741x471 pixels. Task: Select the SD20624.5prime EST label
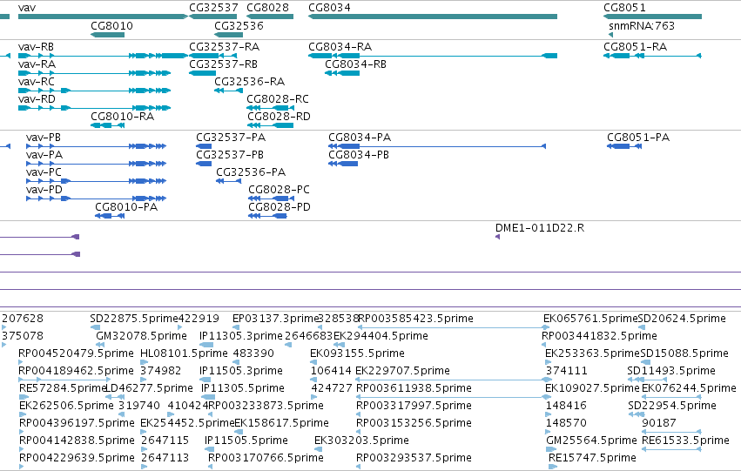point(682,319)
